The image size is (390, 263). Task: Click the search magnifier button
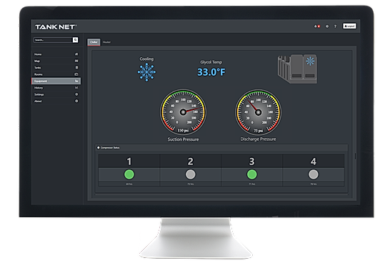(x=76, y=40)
